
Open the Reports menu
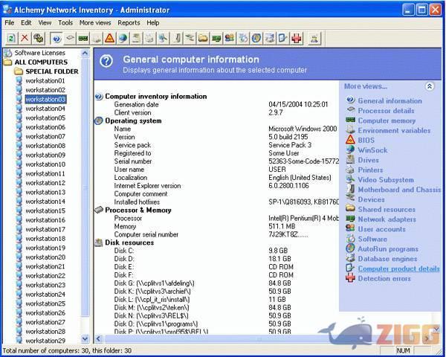tap(129, 23)
